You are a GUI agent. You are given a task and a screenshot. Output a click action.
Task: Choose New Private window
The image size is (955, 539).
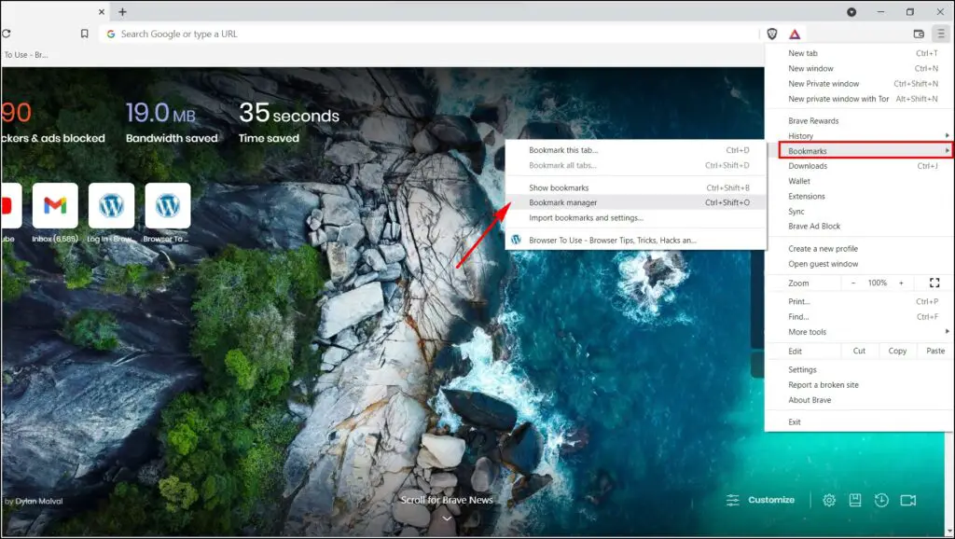859,83
